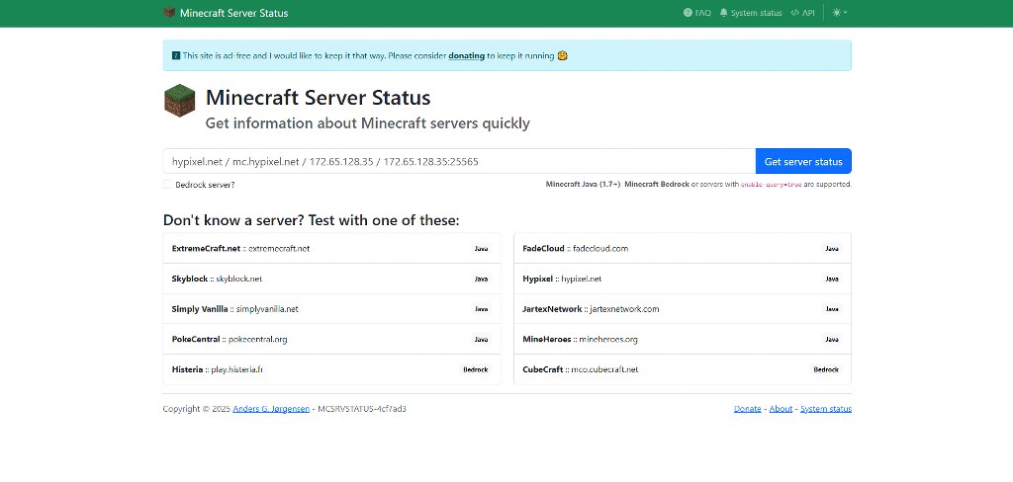The image size is (1013, 482).
Task: Focus the server address input field
Action: [x=459, y=161]
